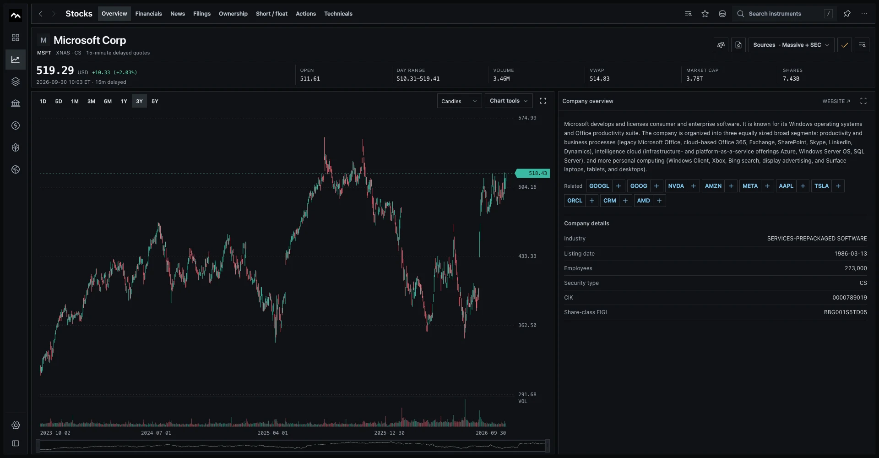Open the layers stack icon in sidebar
The height and width of the screenshot is (458, 879).
[x=16, y=82]
